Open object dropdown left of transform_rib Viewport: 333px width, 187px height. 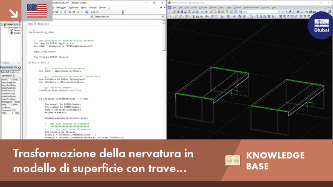[x=91, y=17]
